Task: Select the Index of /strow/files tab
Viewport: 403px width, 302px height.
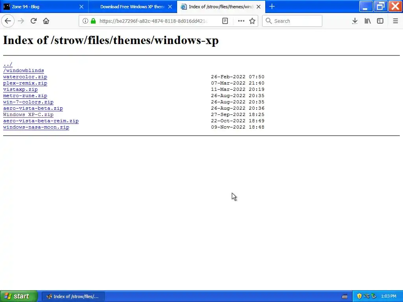Action: 221,7
